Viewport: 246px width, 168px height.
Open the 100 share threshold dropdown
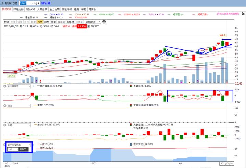13,149
